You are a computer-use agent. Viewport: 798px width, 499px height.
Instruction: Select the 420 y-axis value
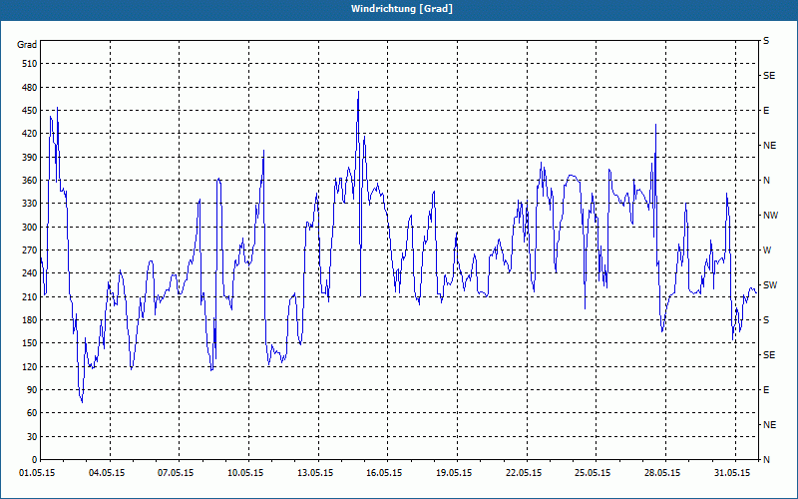(29, 134)
